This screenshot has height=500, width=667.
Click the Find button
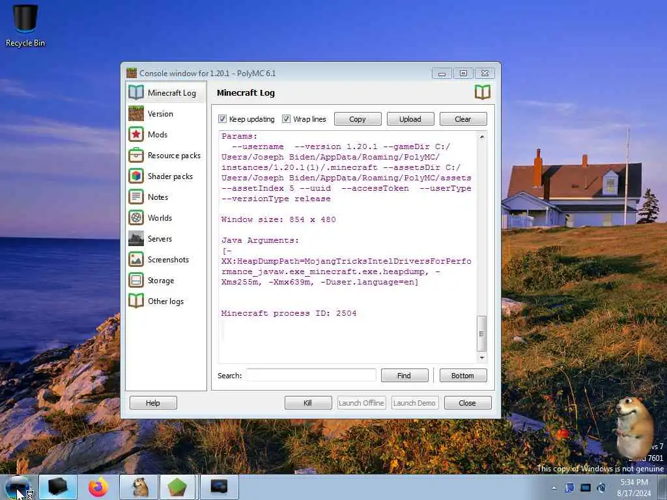(404, 376)
